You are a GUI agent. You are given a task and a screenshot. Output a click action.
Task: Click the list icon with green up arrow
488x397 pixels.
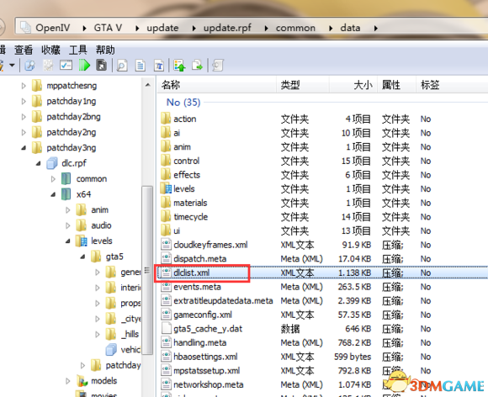tap(179, 66)
